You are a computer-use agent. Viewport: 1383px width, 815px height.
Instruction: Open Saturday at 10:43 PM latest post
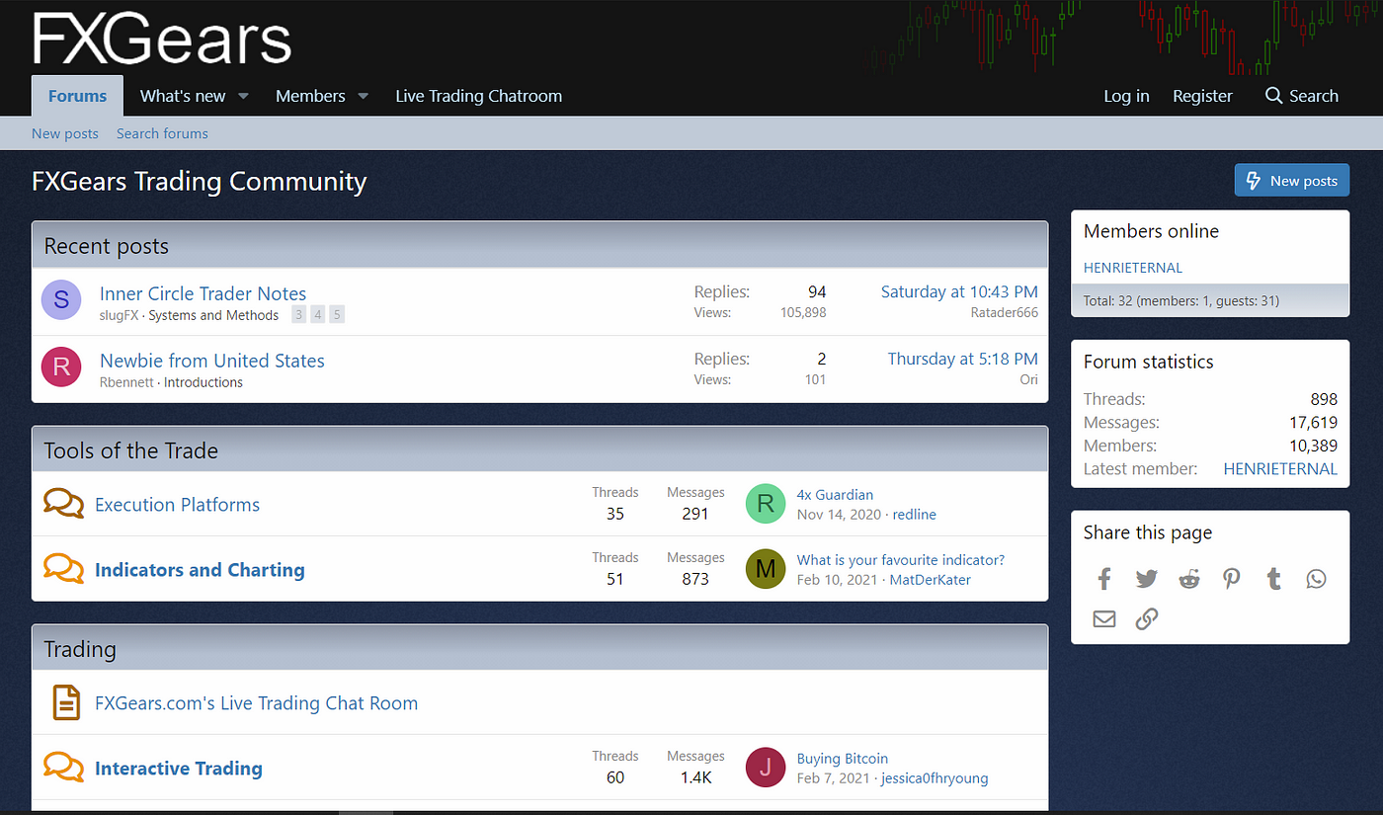click(x=959, y=291)
